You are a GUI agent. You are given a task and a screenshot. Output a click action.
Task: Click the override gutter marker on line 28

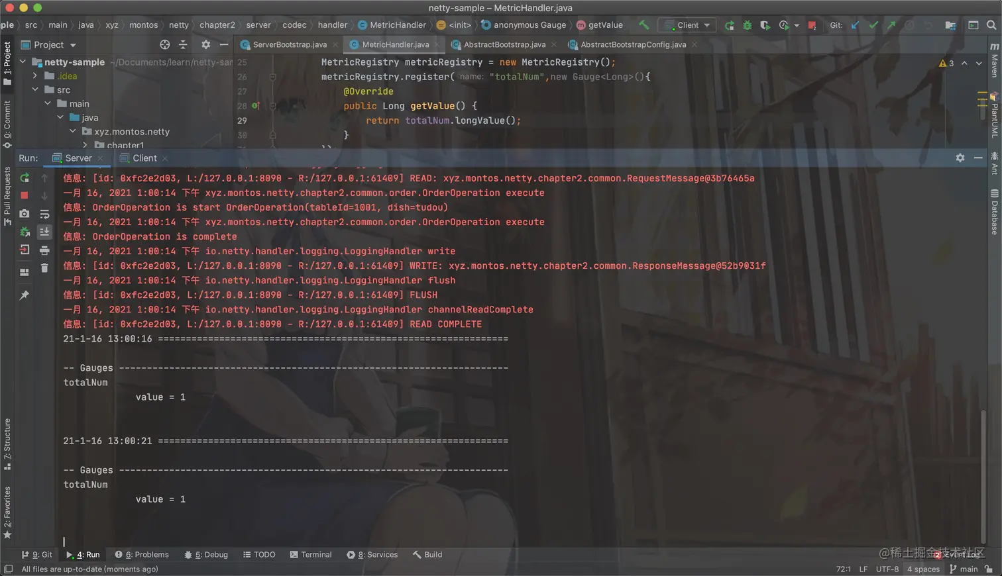click(256, 105)
